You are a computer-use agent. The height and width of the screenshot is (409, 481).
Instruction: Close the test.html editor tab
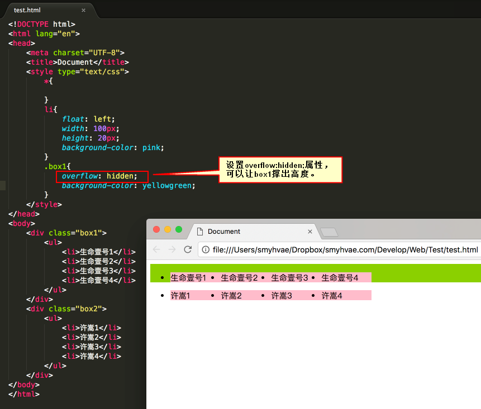pos(83,10)
